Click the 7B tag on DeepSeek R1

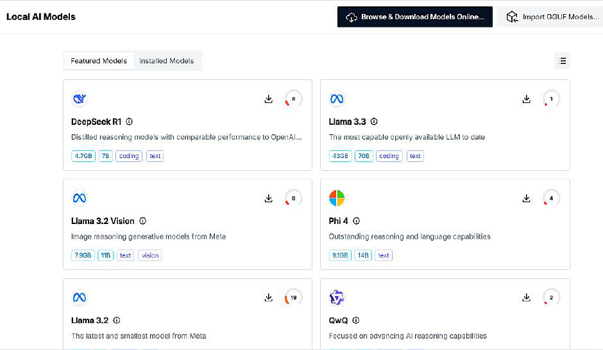click(x=105, y=156)
